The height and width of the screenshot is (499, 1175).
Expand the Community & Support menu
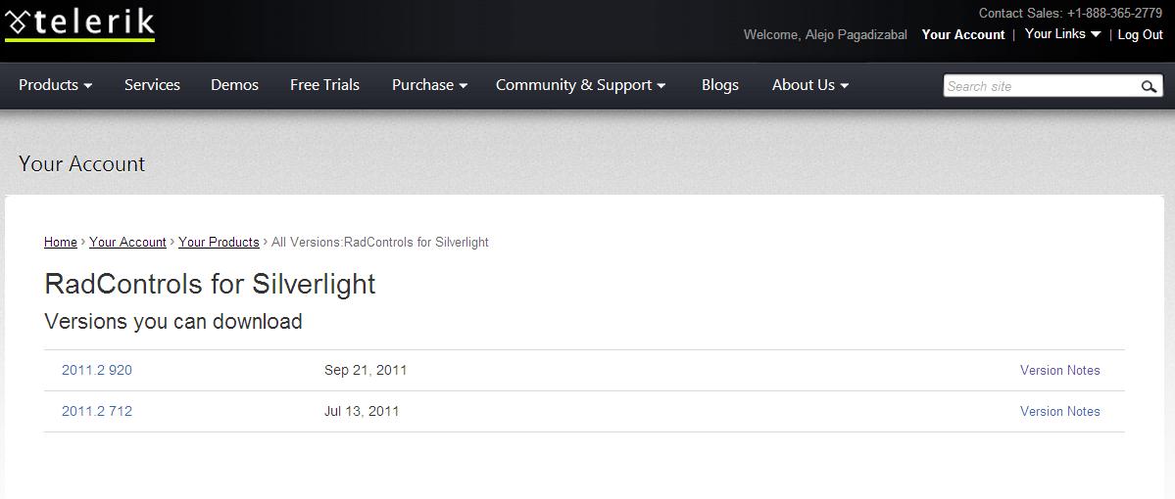581,85
